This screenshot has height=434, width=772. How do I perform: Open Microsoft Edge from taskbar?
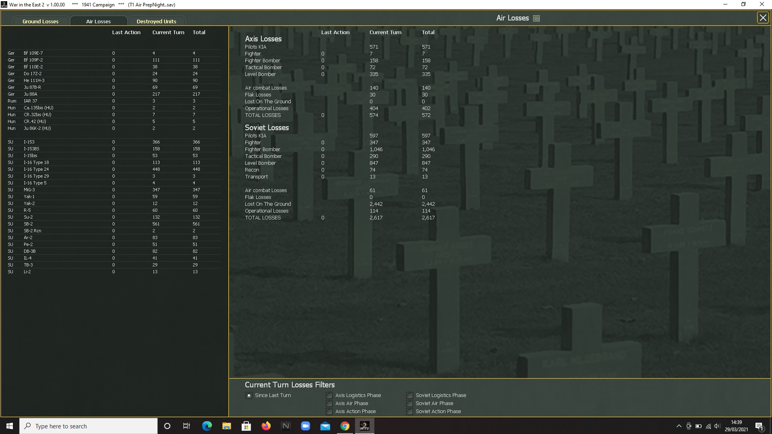point(207,426)
